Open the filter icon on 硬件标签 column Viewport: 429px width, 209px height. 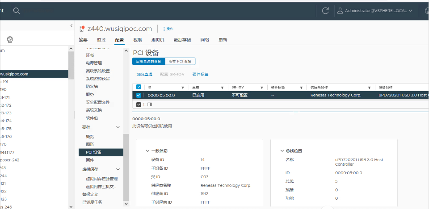[301, 88]
